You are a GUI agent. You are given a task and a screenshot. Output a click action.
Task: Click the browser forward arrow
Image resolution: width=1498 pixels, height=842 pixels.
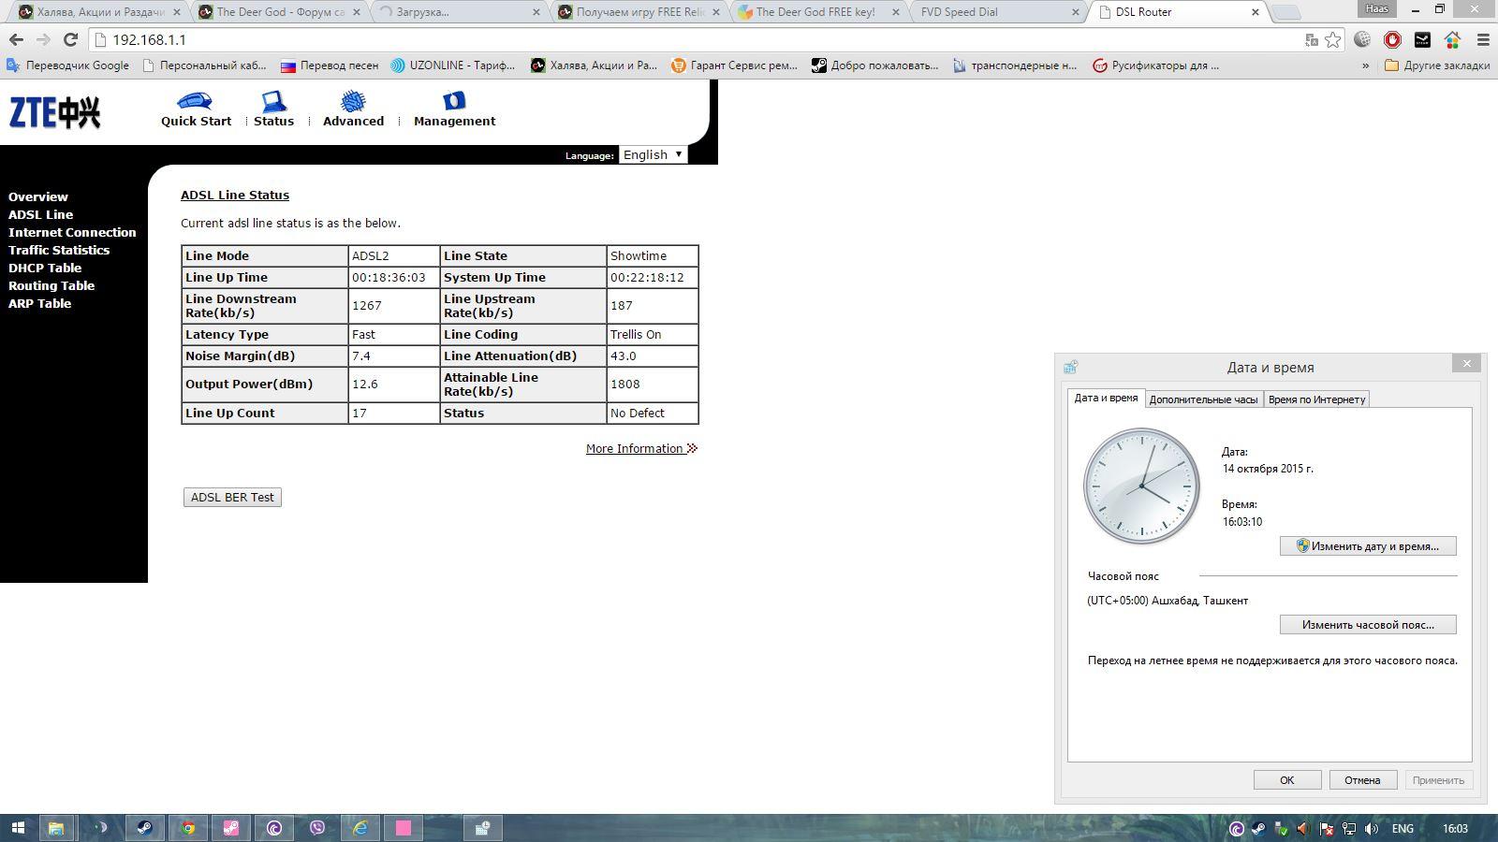click(x=43, y=40)
